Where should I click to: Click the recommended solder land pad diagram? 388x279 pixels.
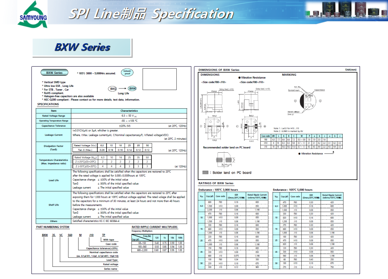[225, 160]
